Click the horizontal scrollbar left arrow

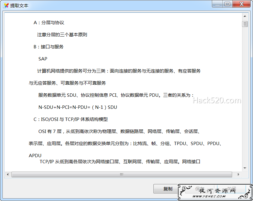(x=8, y=174)
